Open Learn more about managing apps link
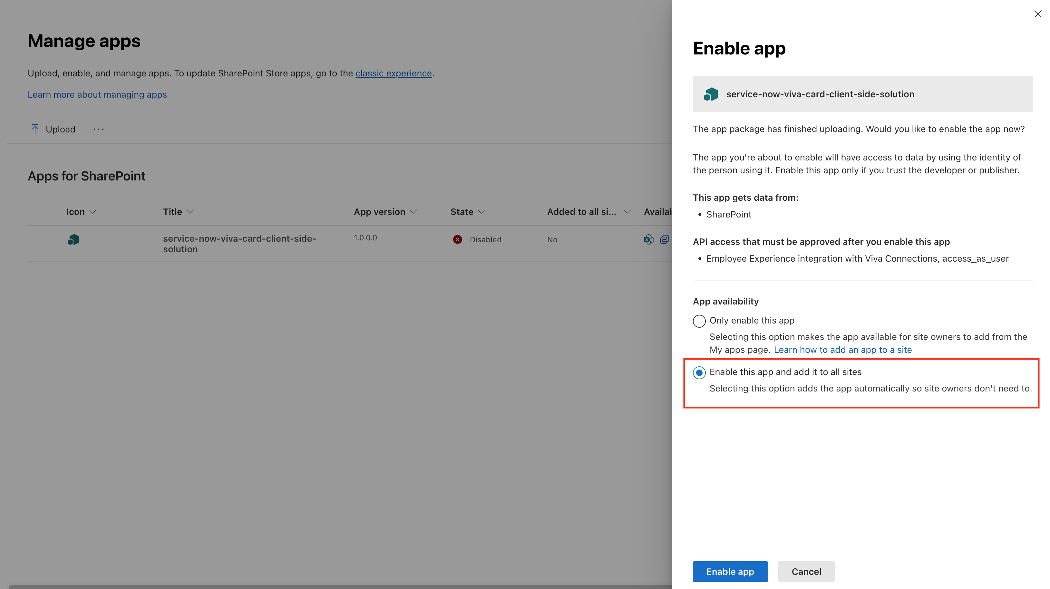Image resolution: width=1050 pixels, height=589 pixels. [97, 94]
